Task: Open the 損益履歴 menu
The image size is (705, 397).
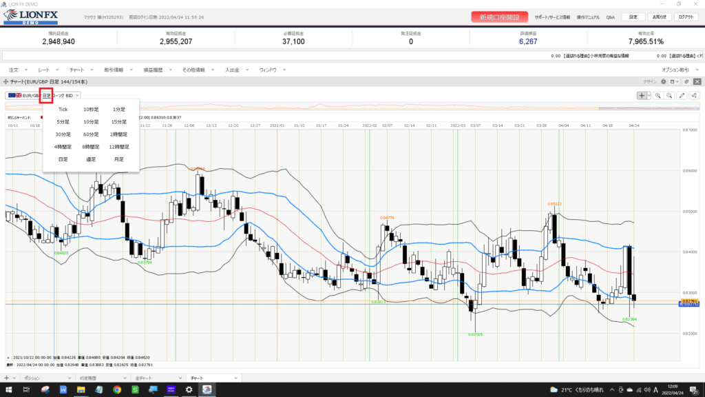Action: coord(153,70)
